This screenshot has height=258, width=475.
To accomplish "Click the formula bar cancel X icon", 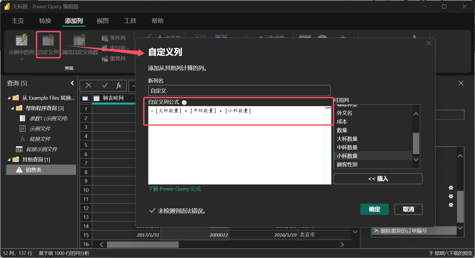I will click(89, 85).
